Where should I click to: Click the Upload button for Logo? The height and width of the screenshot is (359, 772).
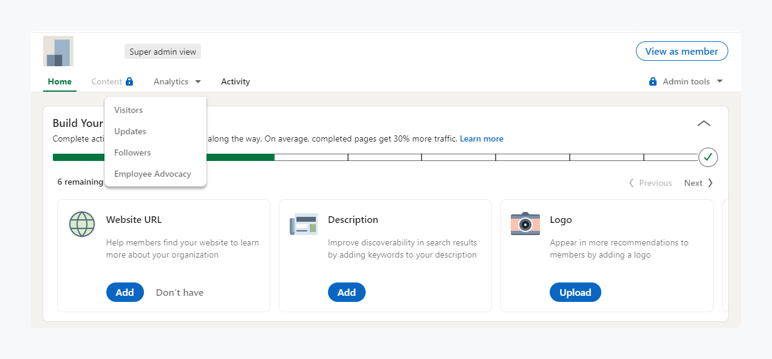point(575,292)
